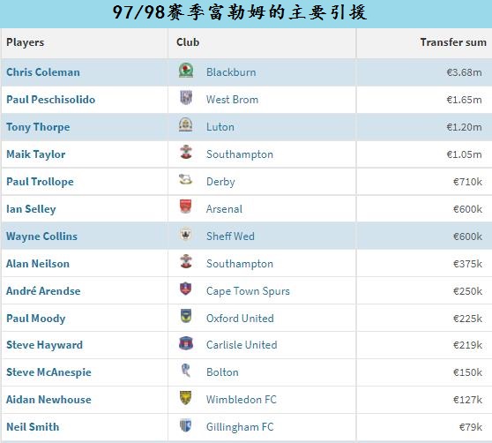492x443 pixels.
Task: Open the Luton club badge icon
Action: point(186,125)
